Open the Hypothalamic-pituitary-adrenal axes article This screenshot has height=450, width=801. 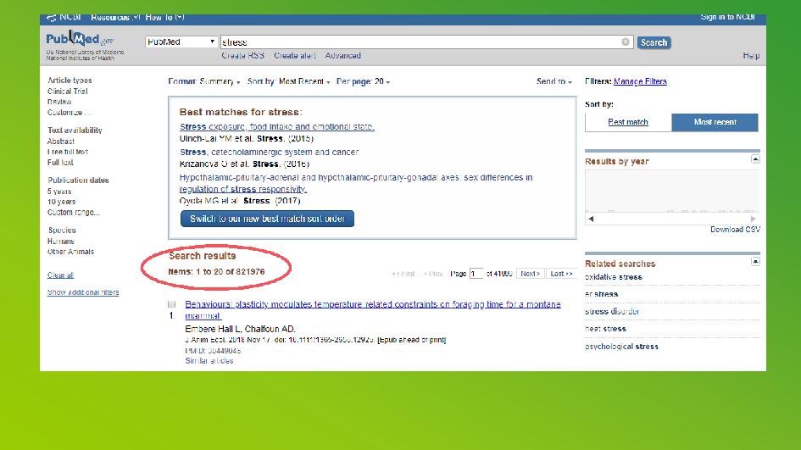click(x=356, y=183)
